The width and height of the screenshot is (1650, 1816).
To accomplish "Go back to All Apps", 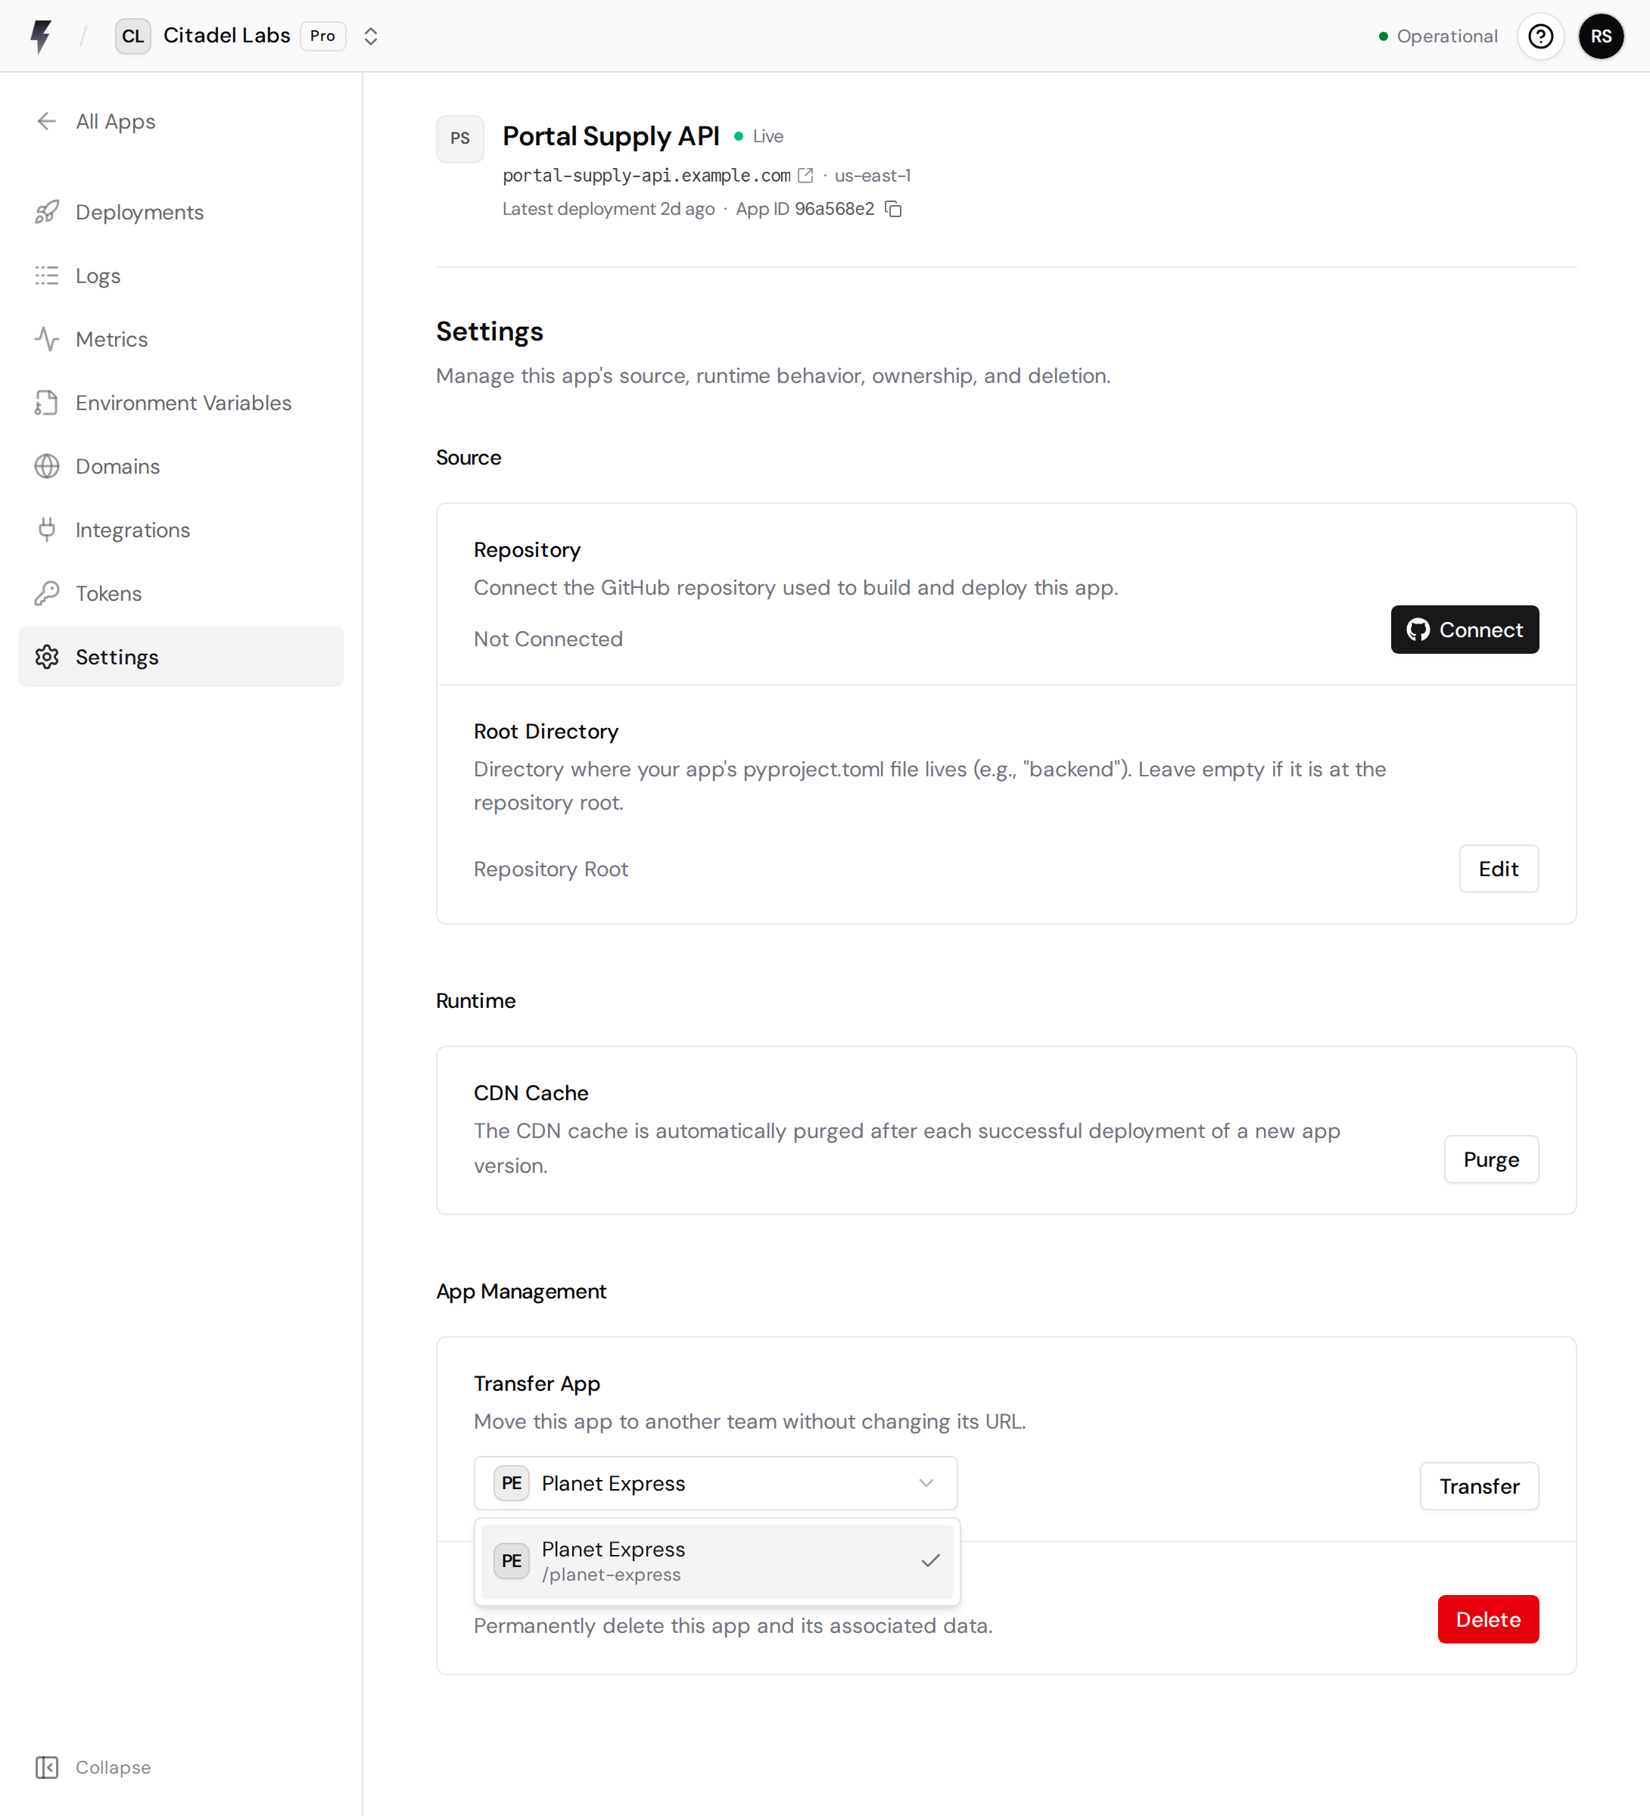I will tap(115, 121).
